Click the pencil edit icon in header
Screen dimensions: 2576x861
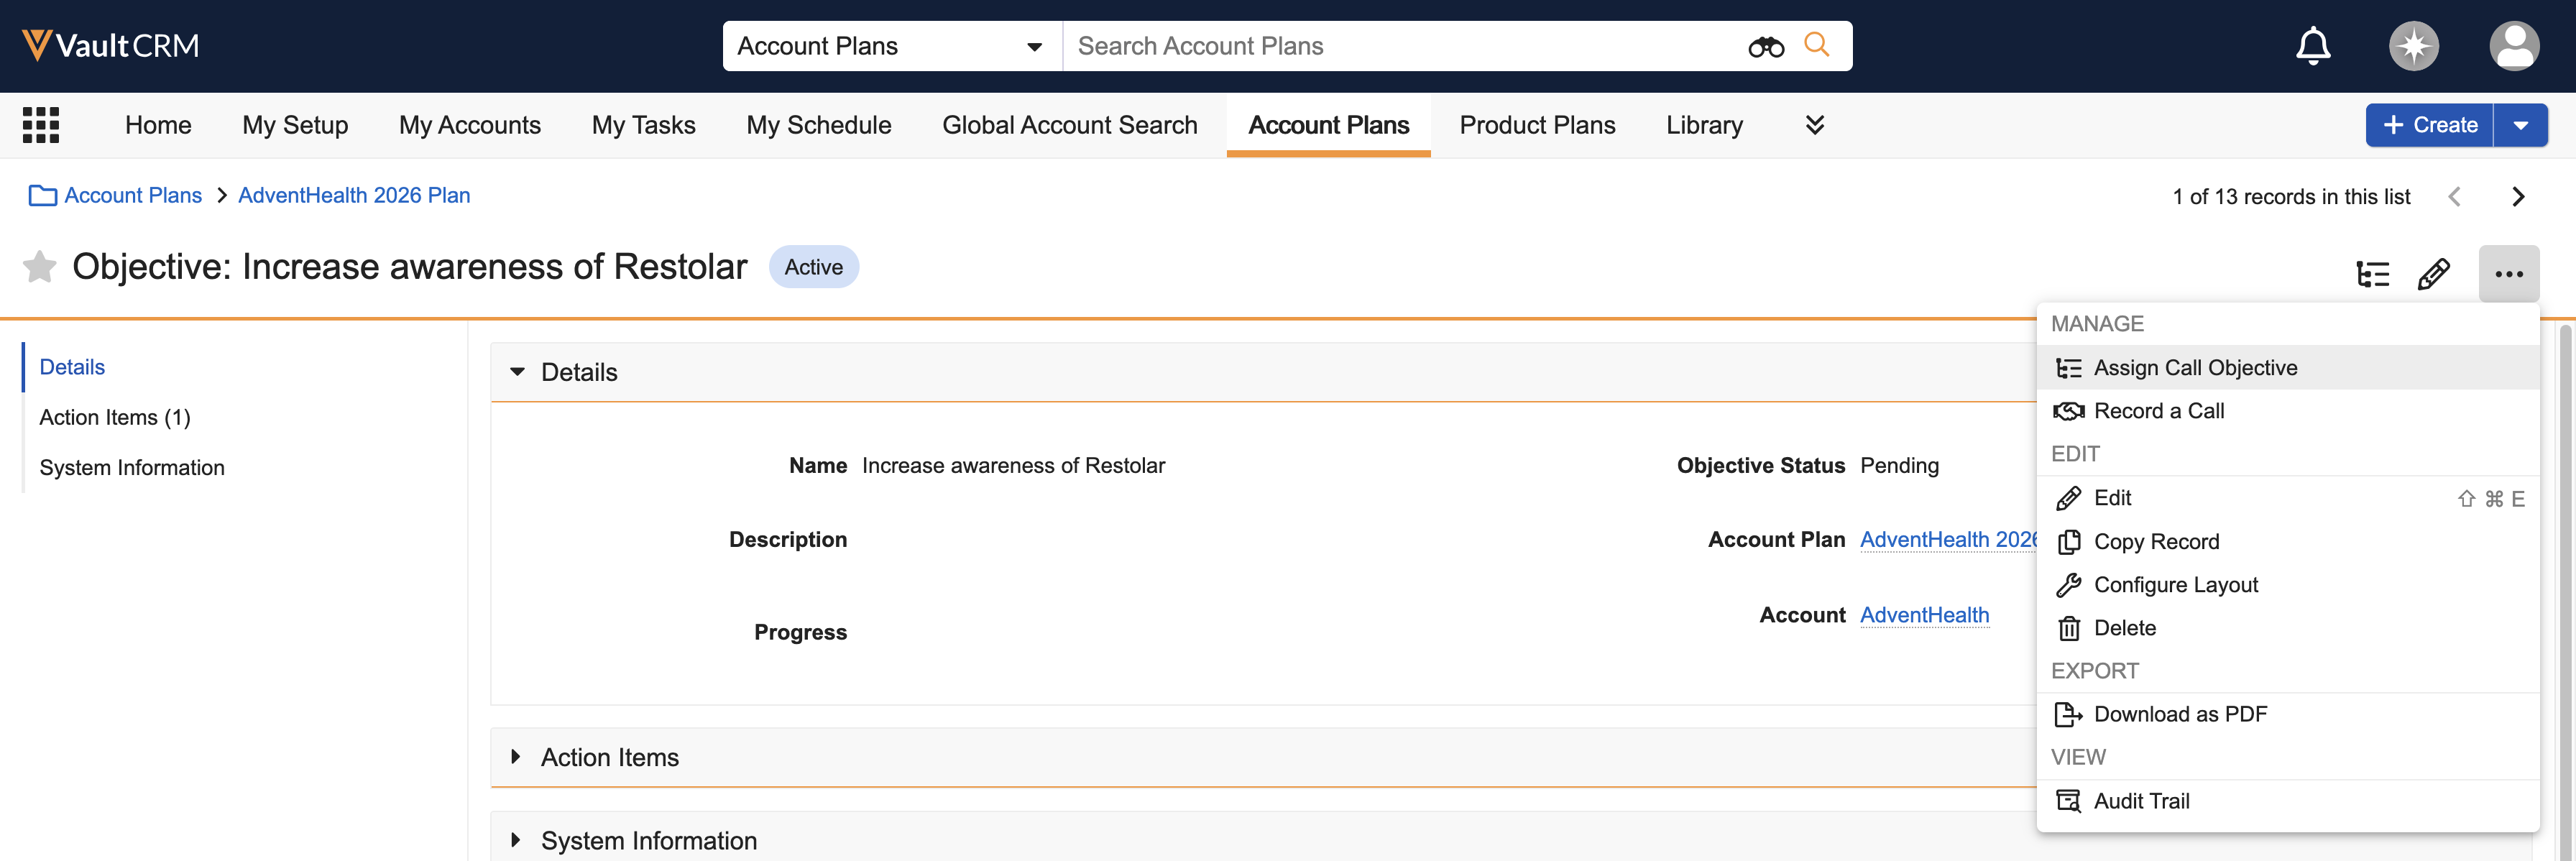[x=2433, y=273]
